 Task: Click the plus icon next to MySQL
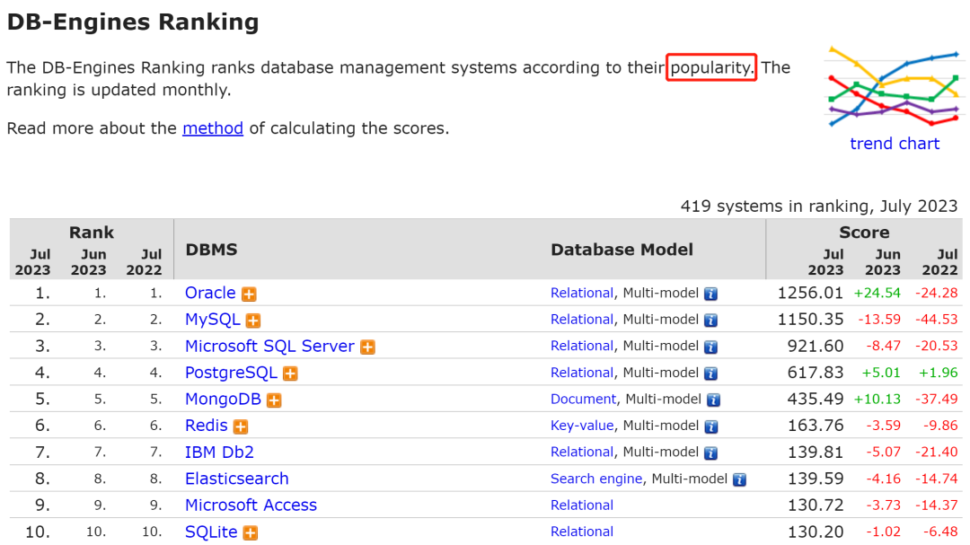[253, 321]
